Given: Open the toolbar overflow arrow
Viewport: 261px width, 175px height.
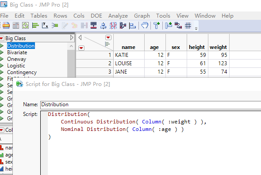Looking at the screenshot, I should click(196, 29).
